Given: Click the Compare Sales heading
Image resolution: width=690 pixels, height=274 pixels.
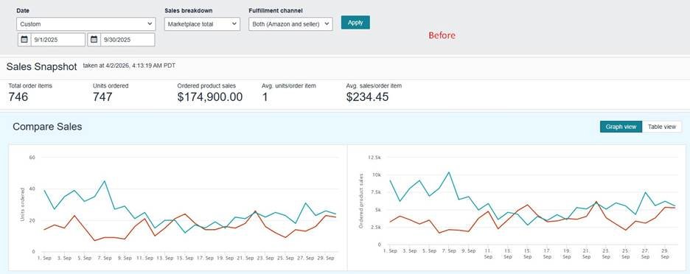Looking at the screenshot, I should point(47,127).
